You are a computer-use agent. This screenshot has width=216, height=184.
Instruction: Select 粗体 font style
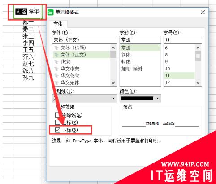click(x=140, y=62)
